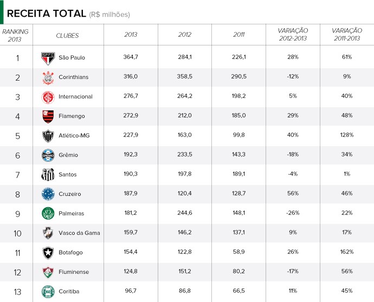Image resolution: width=374 pixels, height=302 pixels.
Task: Click the Cruzeiro club crest
Action: pyautogui.click(x=48, y=194)
